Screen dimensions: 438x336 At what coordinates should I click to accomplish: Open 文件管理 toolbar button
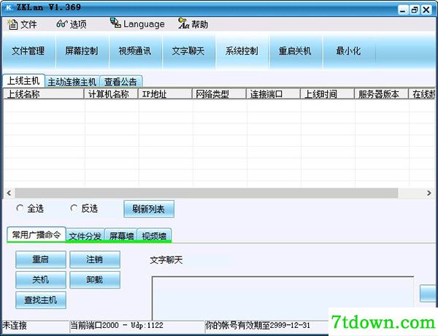tap(28, 51)
